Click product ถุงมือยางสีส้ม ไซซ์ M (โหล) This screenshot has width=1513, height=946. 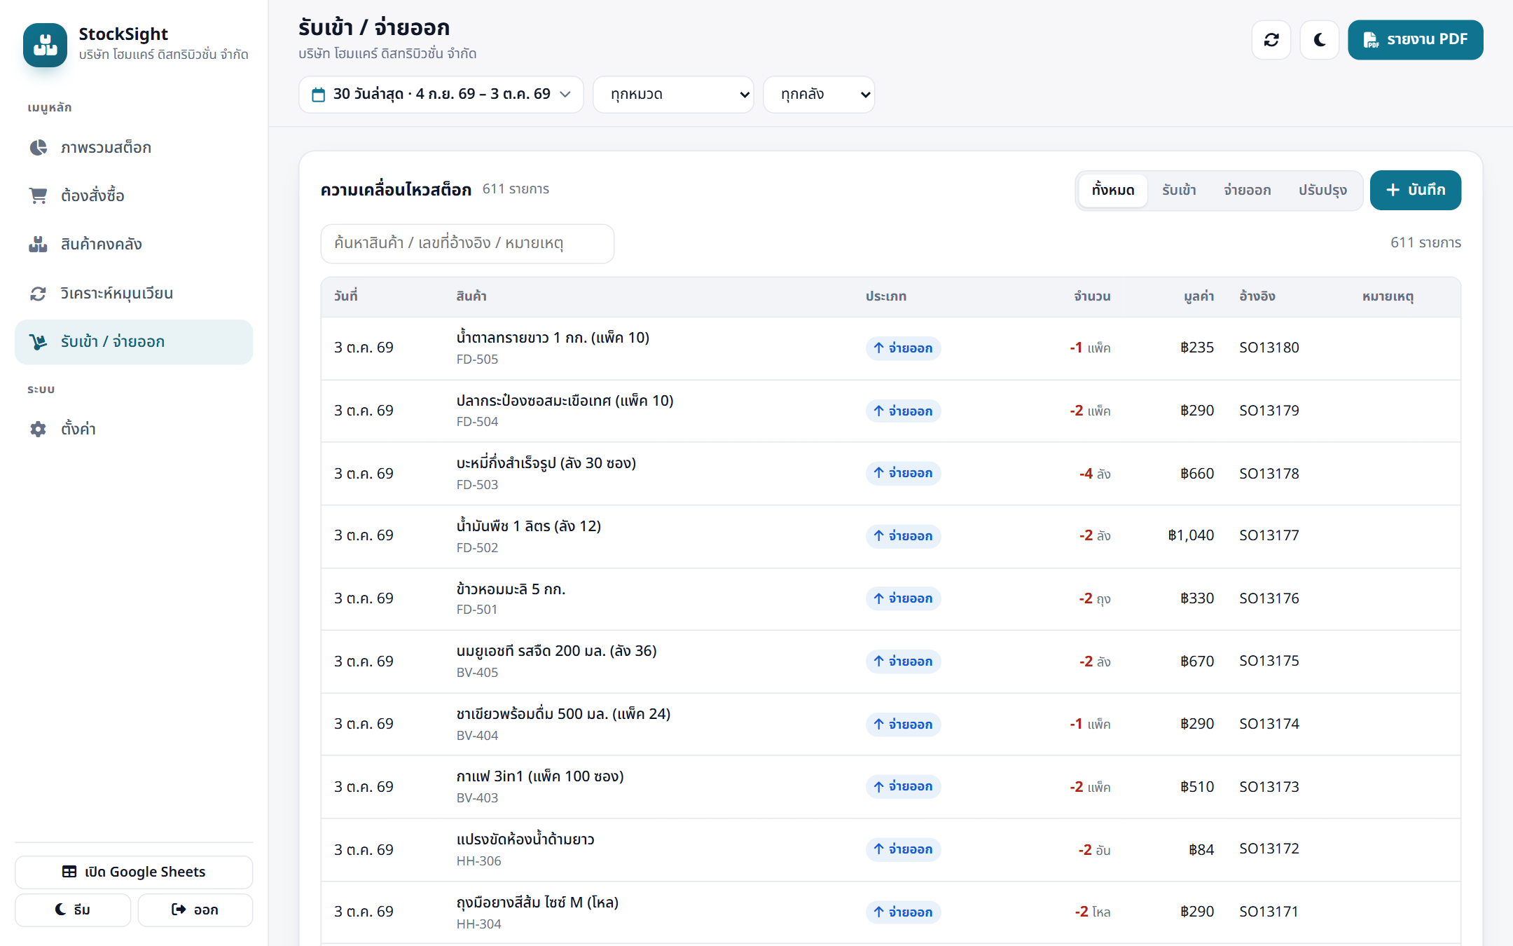pos(537,903)
